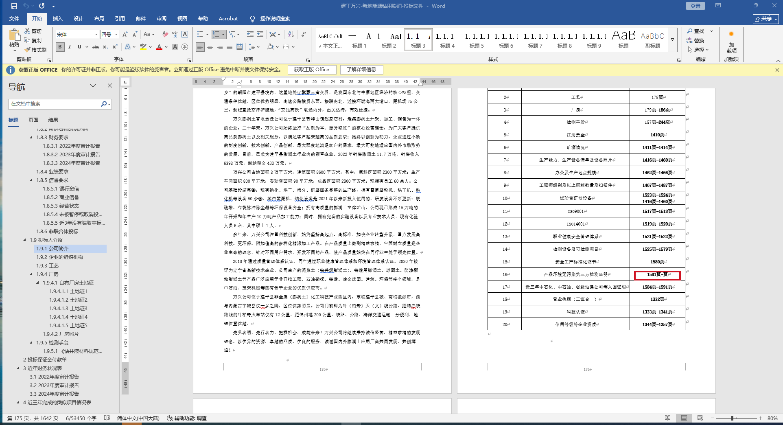Open the 引用 (References) ribbon tab

point(120,19)
